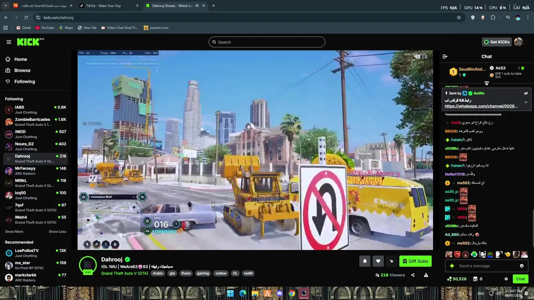Click the Kick search field

(x=267, y=42)
